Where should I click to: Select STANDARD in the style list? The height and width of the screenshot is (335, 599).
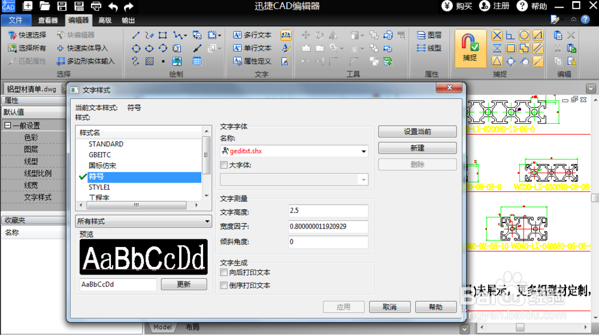click(x=106, y=144)
